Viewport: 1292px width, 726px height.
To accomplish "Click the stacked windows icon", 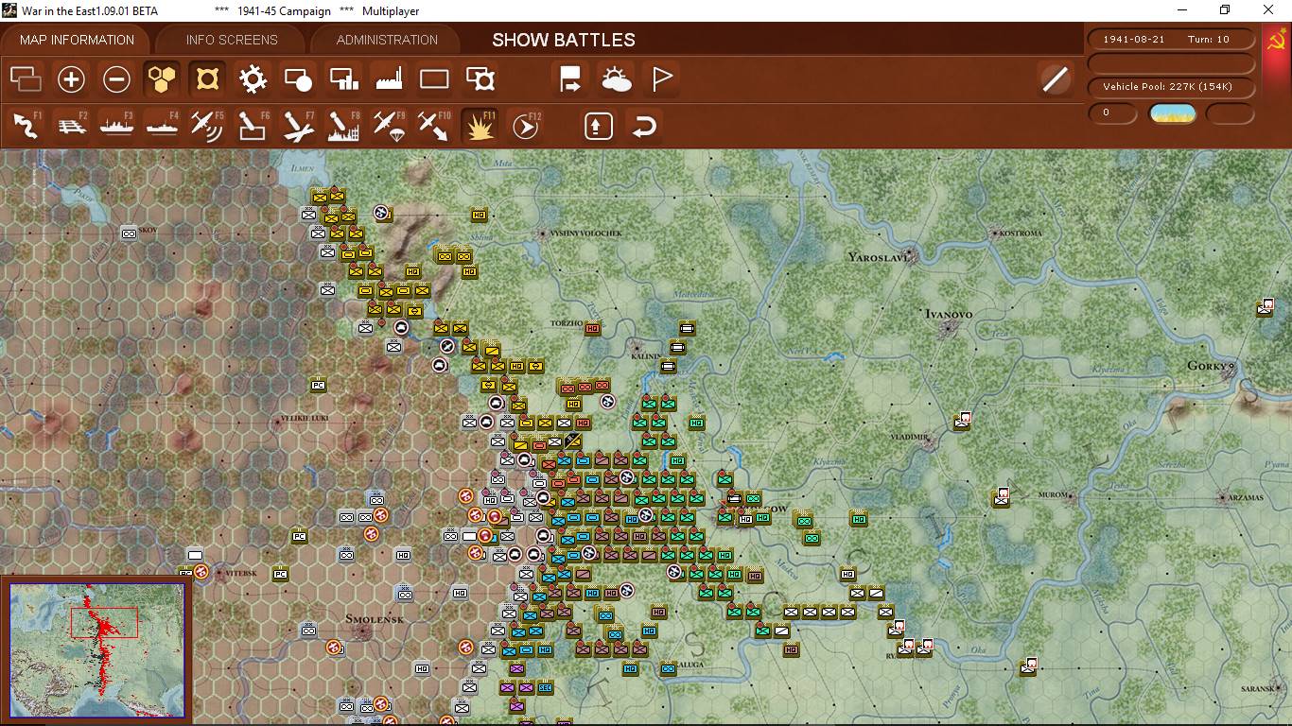I will pyautogui.click(x=26, y=79).
